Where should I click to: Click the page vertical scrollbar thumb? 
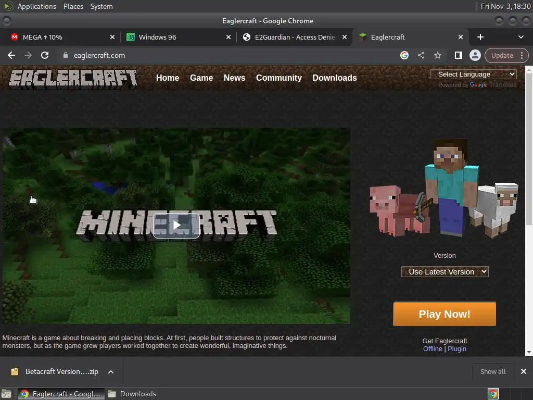529,148
